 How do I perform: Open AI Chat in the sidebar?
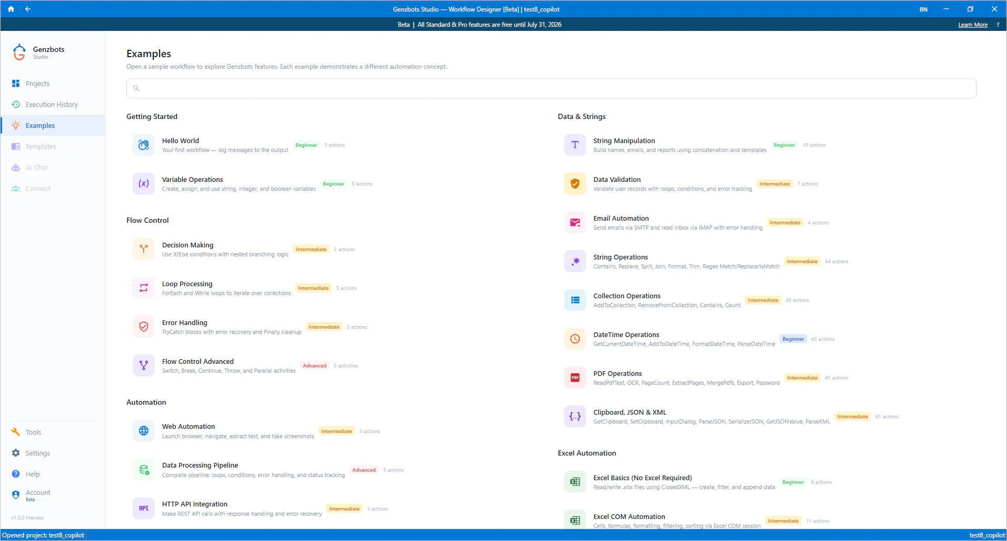tap(52, 167)
